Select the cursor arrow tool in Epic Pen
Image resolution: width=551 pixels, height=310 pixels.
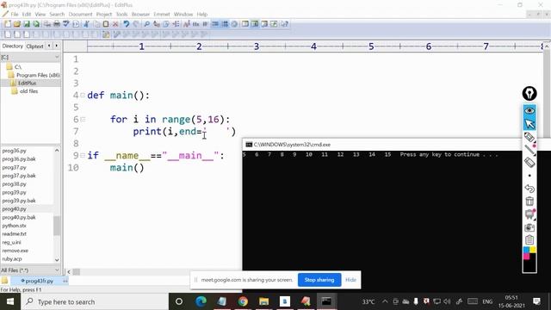pyautogui.click(x=529, y=124)
